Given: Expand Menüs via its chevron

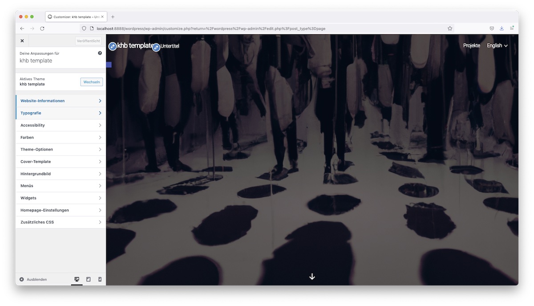Looking at the screenshot, I should click(x=100, y=186).
